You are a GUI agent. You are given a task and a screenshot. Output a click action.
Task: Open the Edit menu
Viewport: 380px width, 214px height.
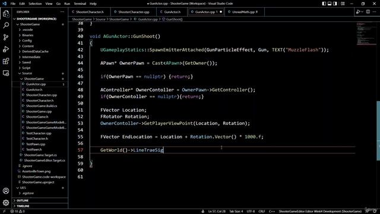tap(22, 4)
